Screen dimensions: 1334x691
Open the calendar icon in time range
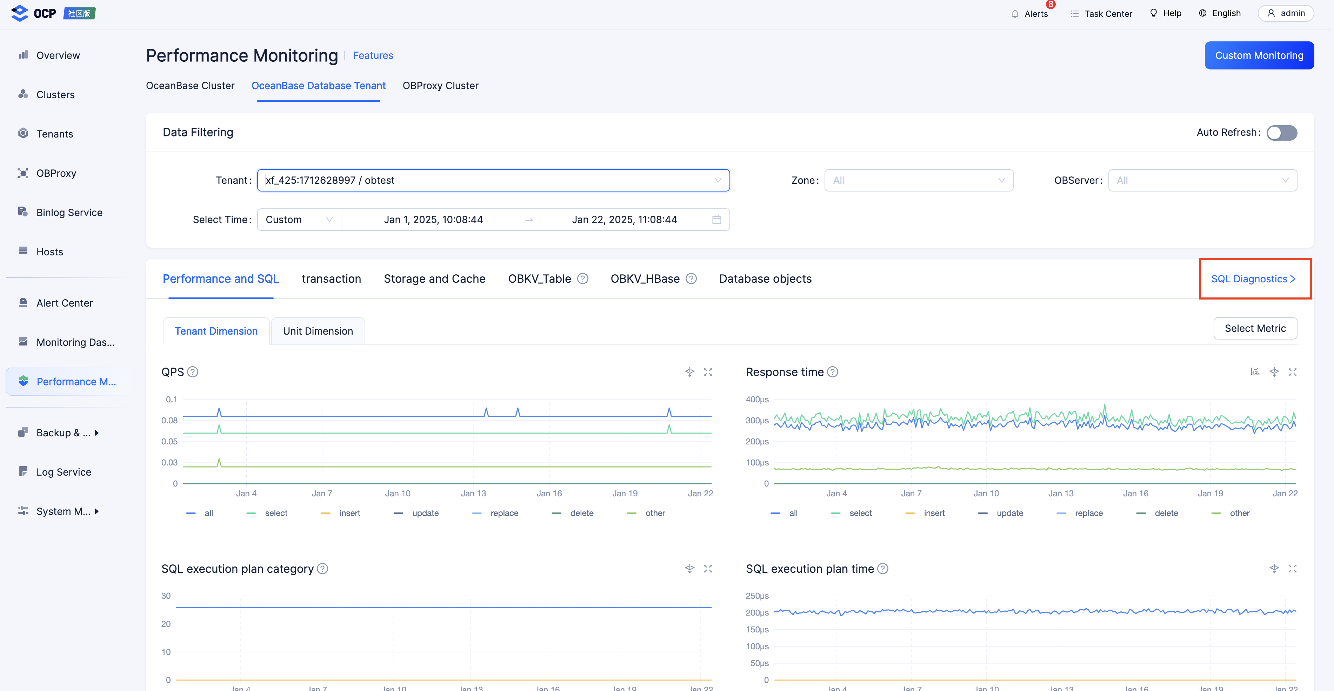pyautogui.click(x=717, y=220)
